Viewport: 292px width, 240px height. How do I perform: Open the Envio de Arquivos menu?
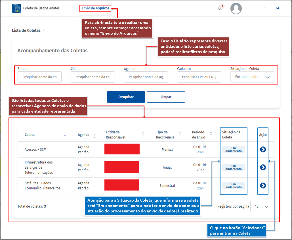95,8
